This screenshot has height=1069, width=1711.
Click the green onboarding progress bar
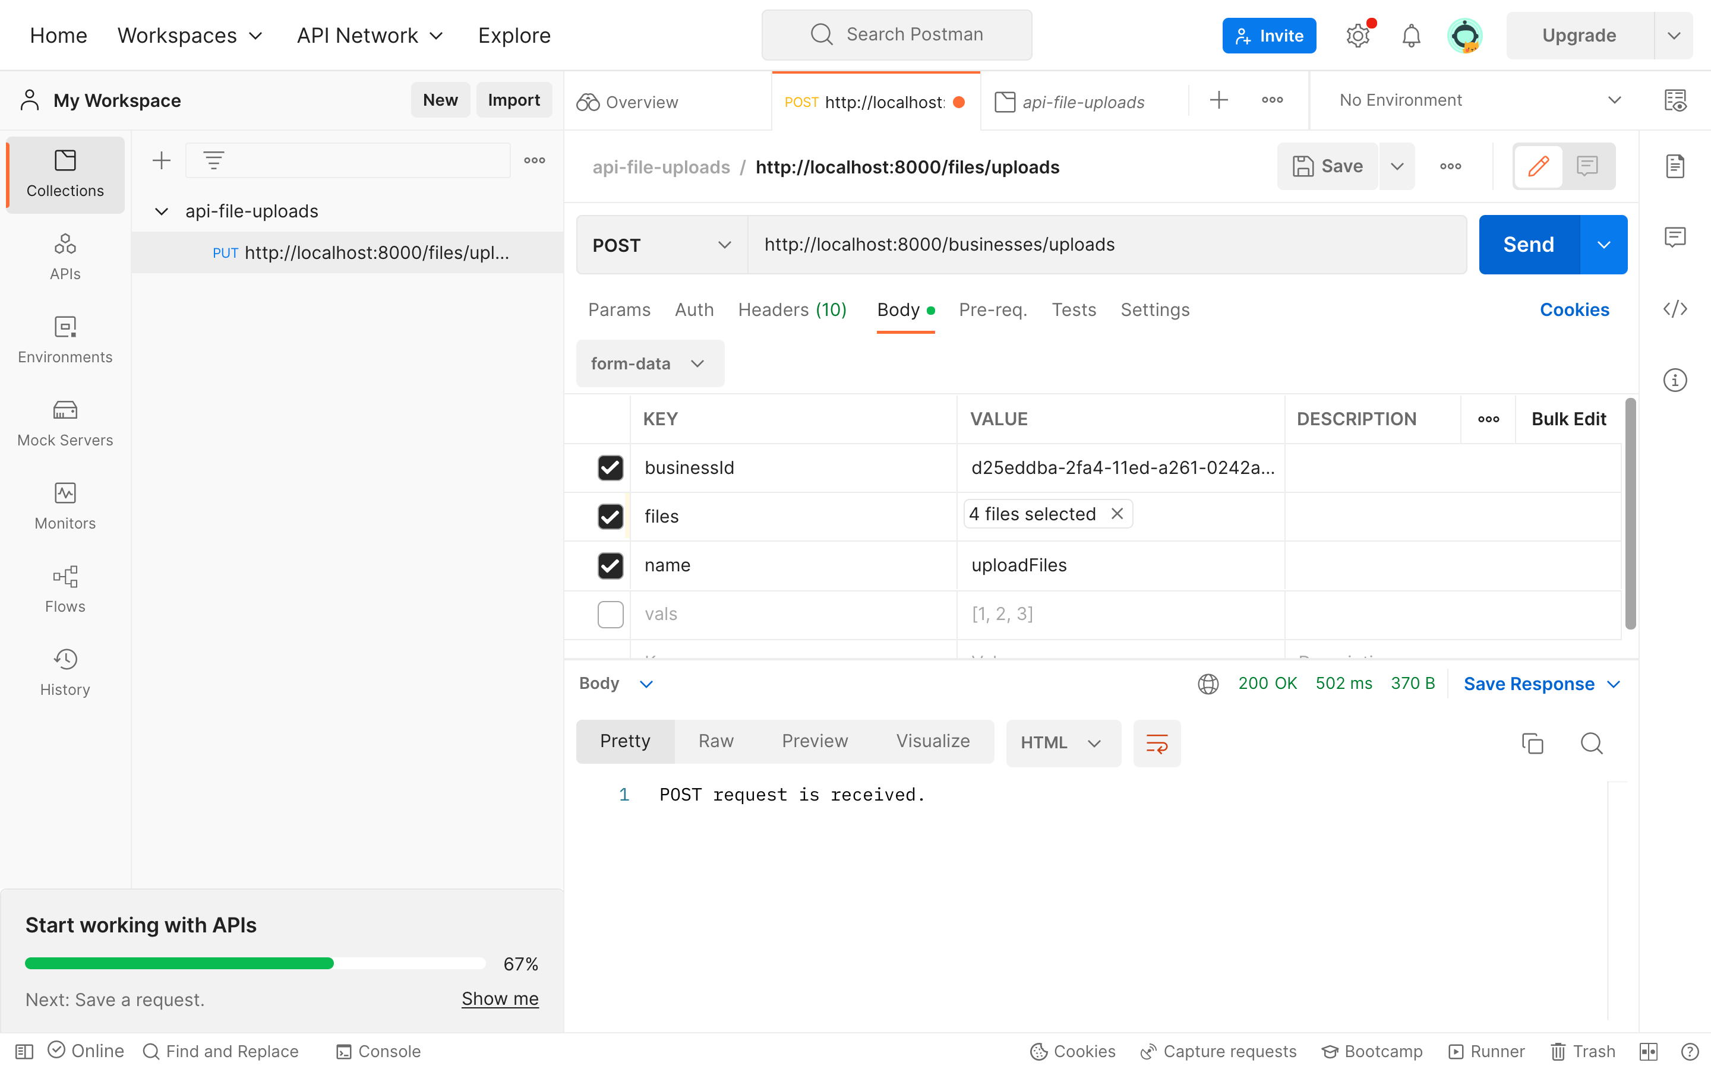(x=179, y=963)
